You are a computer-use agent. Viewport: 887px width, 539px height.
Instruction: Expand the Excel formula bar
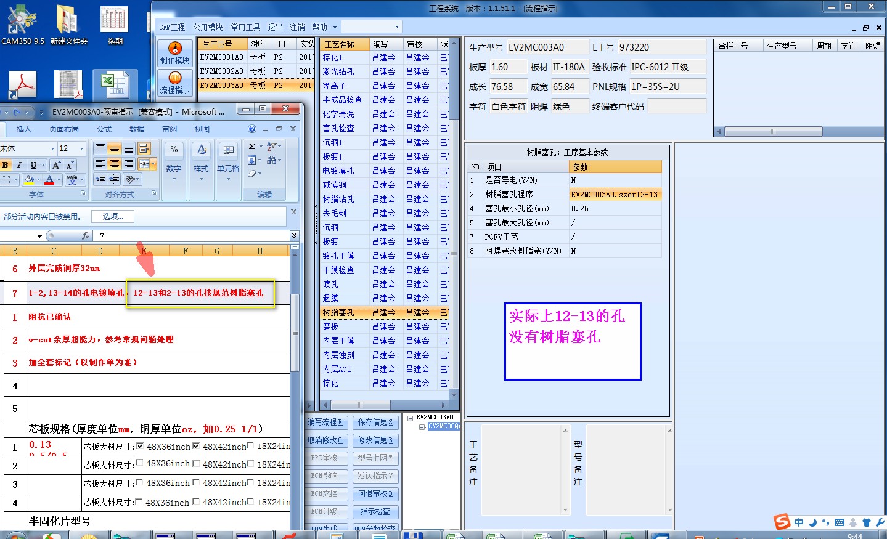(x=294, y=236)
